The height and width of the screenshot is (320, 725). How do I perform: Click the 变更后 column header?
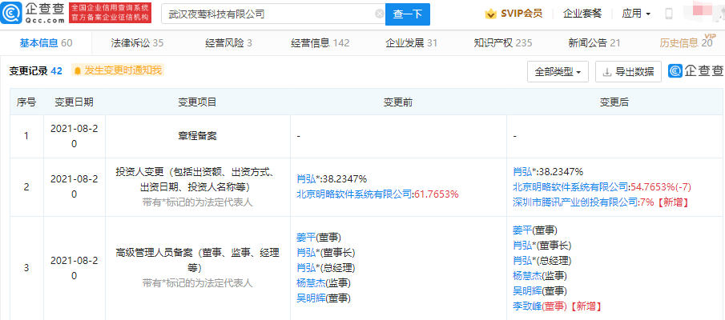tap(614, 102)
